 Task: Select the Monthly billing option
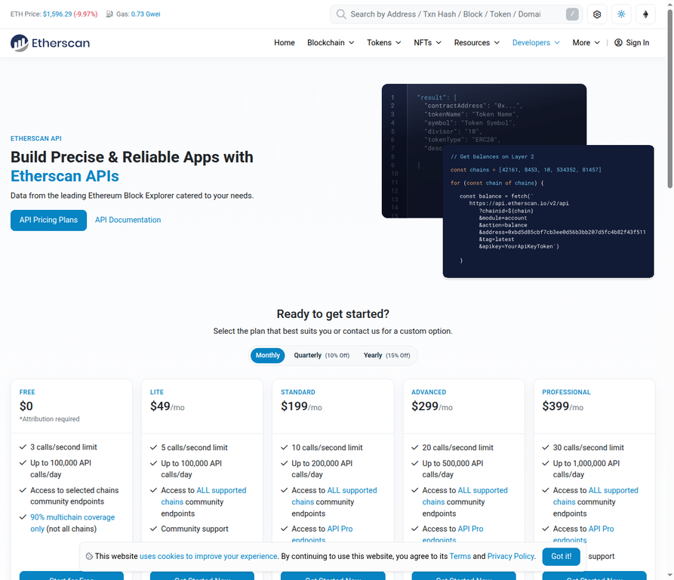(x=267, y=355)
